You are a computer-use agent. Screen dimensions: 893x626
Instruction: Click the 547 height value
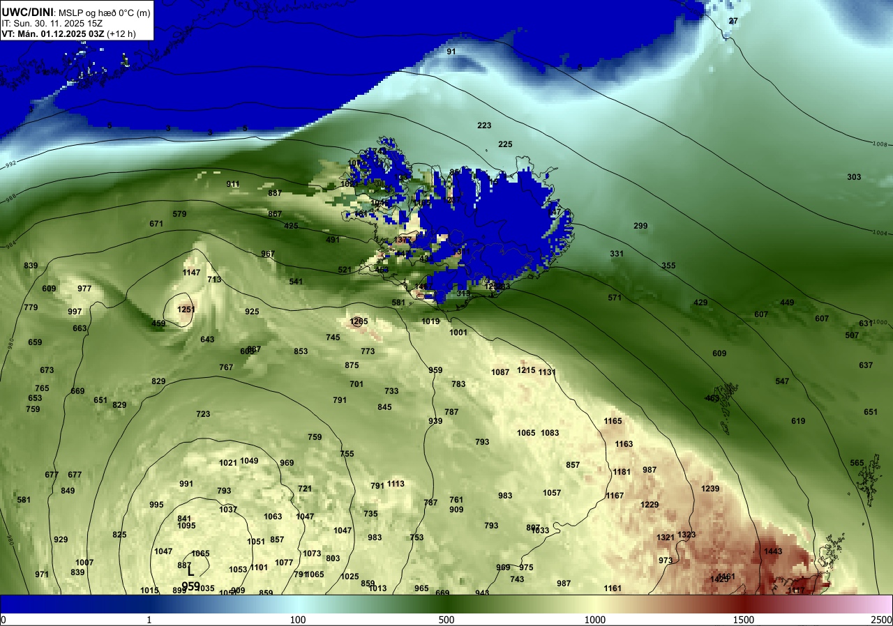pyautogui.click(x=782, y=381)
